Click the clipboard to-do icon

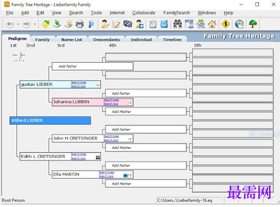(x=153, y=24)
